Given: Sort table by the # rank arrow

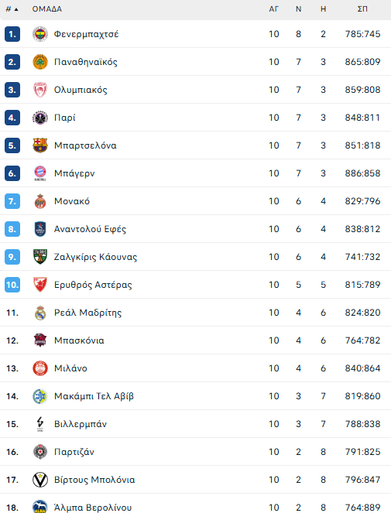Looking at the screenshot, I should [x=12, y=9].
